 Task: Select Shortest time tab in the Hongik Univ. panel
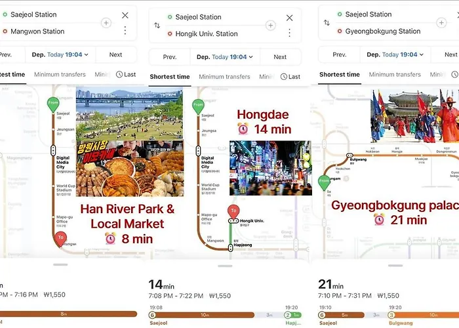click(170, 77)
